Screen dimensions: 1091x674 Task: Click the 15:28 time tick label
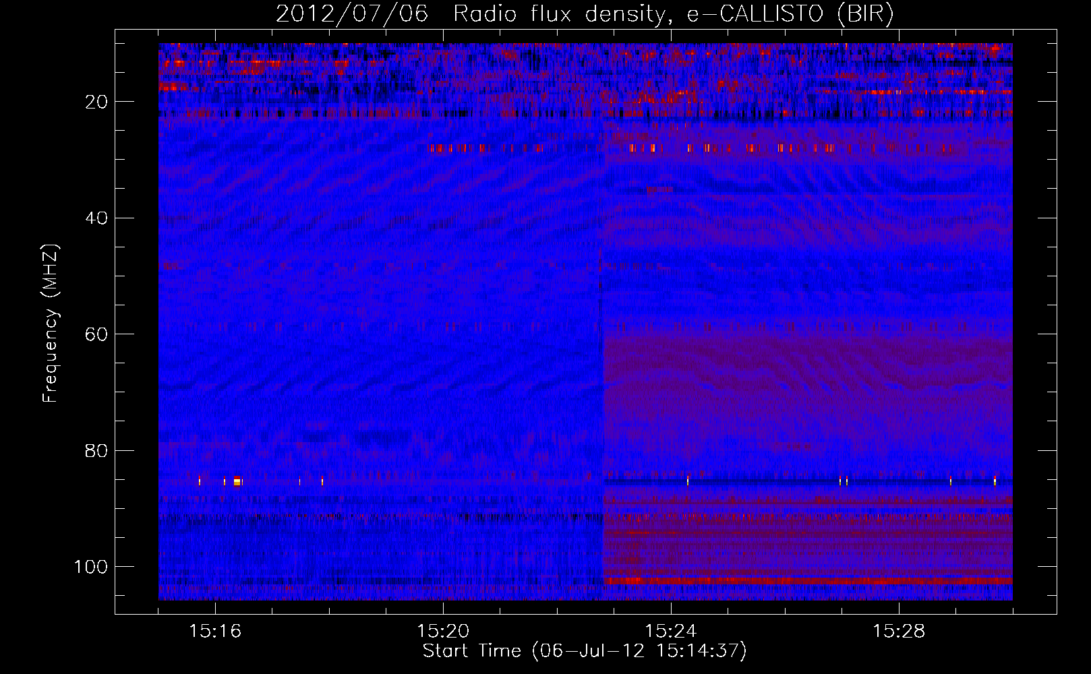(x=899, y=632)
